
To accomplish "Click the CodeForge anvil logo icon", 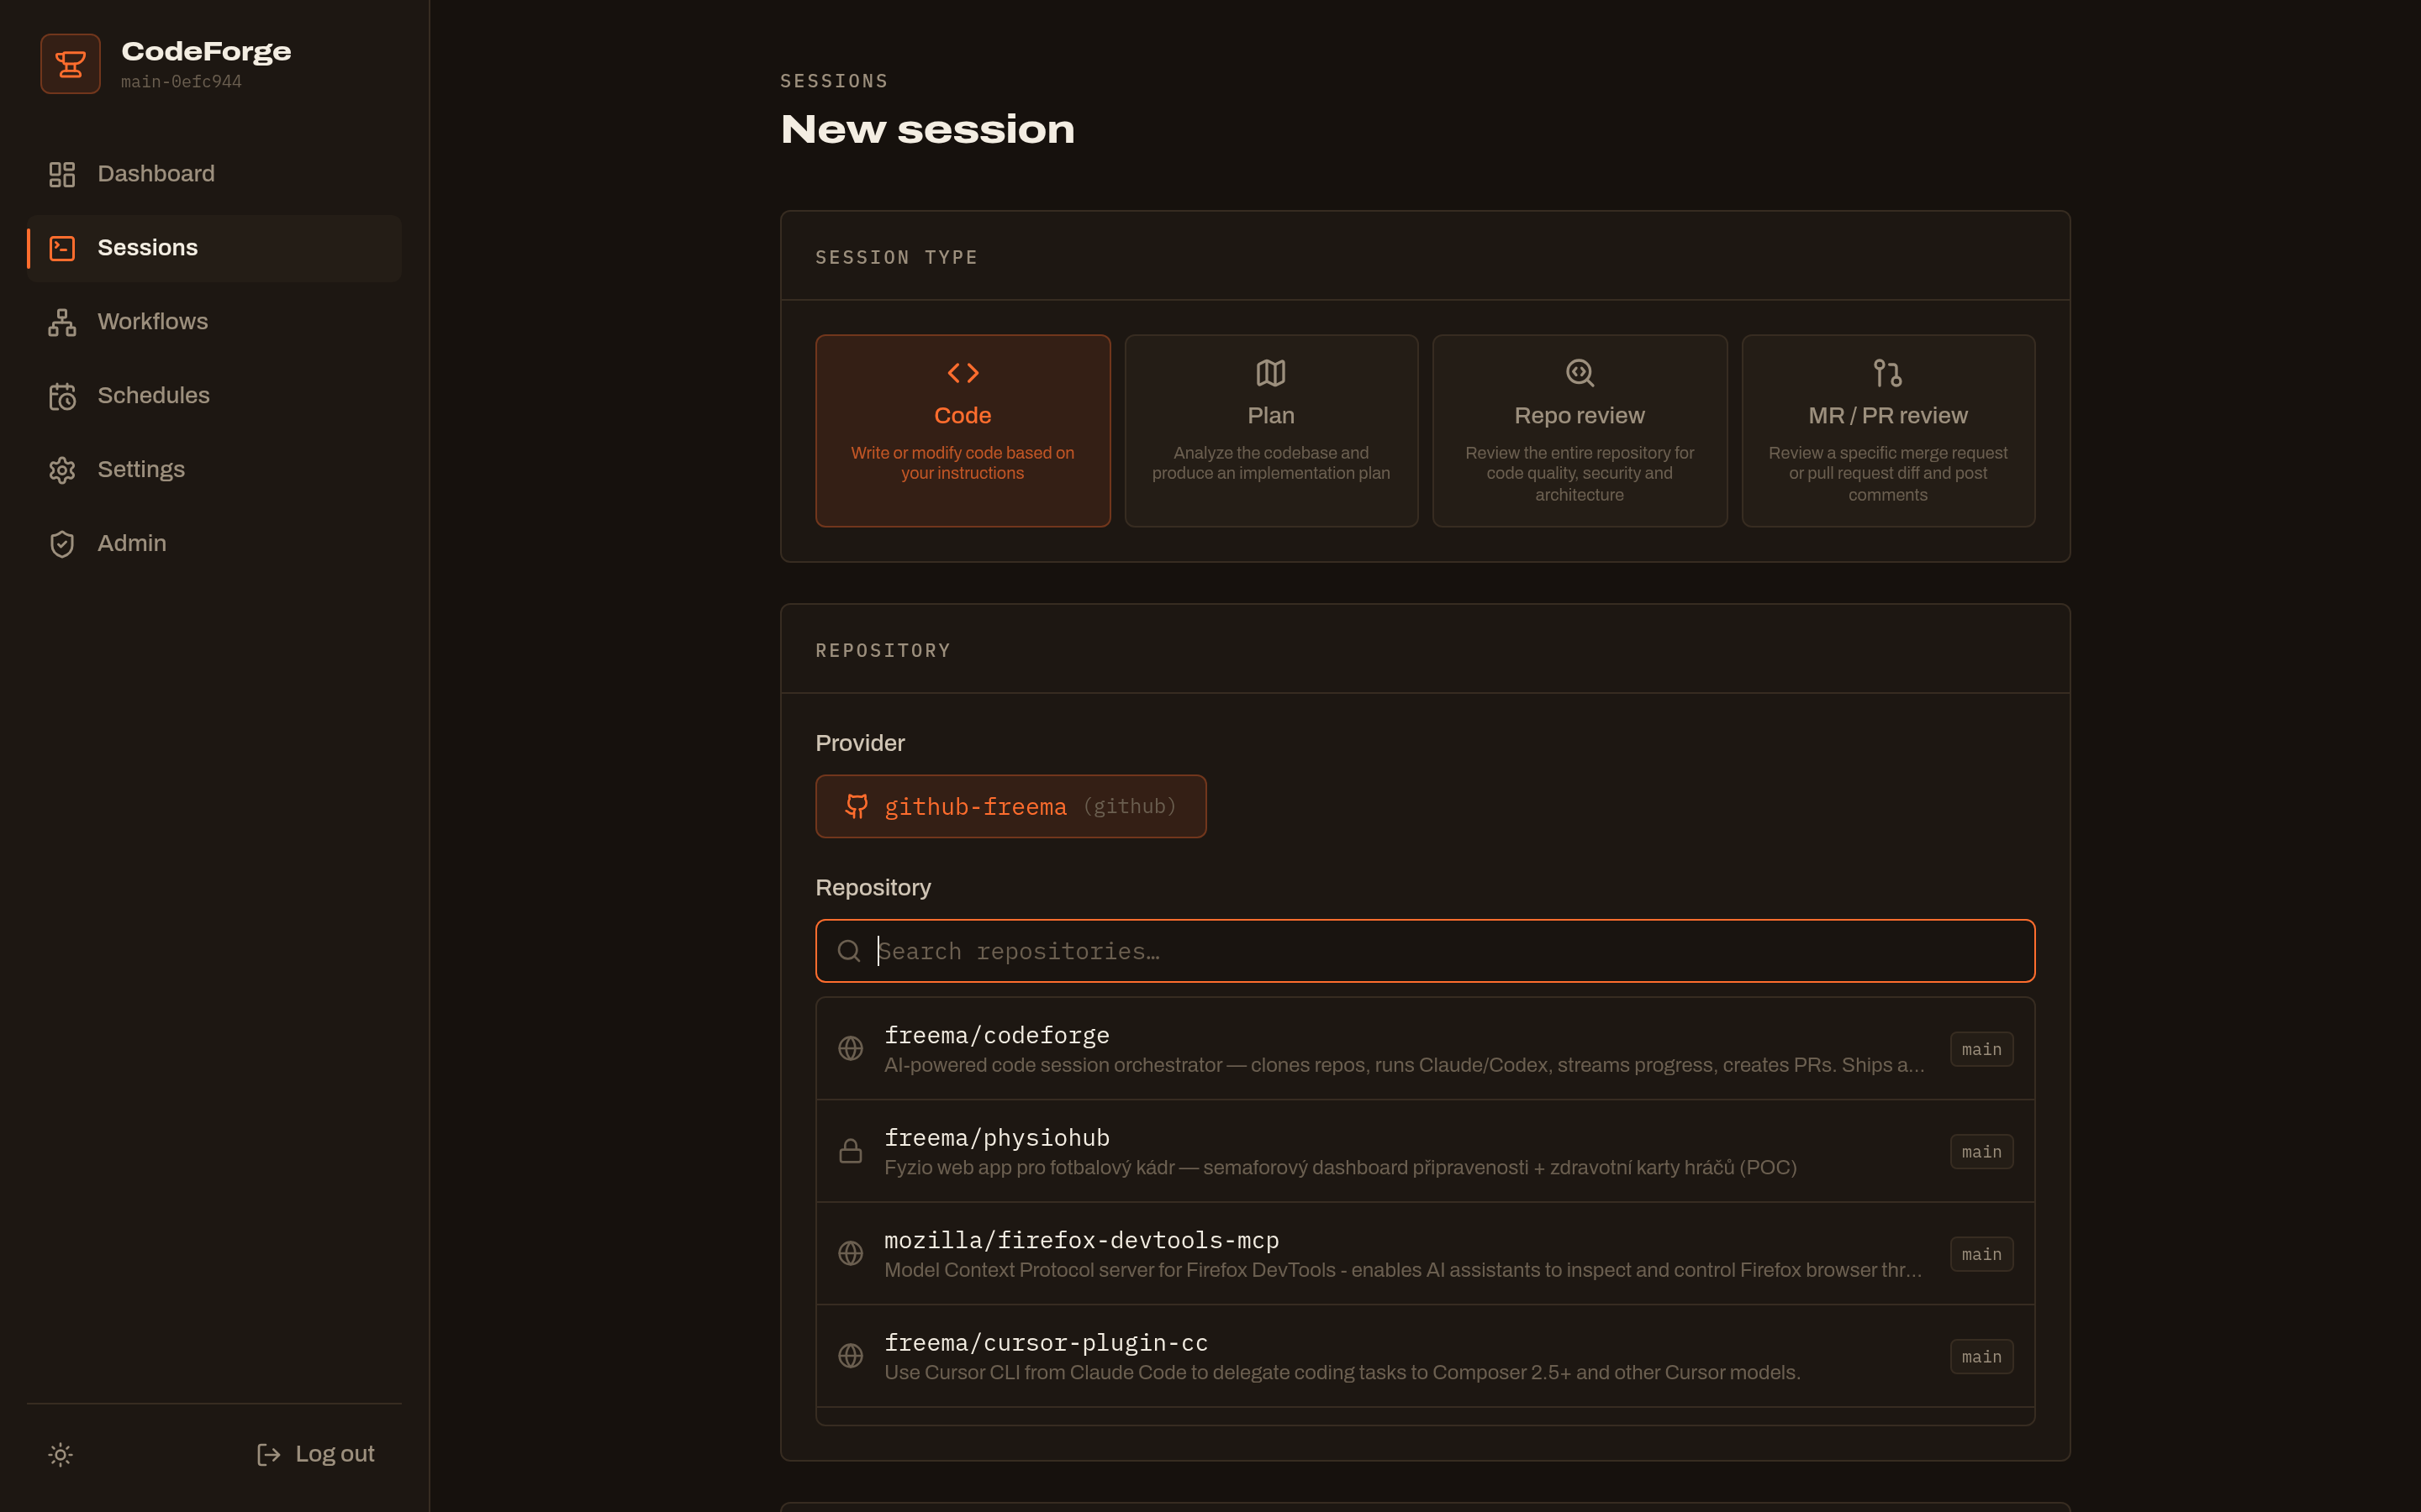I will coord(70,64).
